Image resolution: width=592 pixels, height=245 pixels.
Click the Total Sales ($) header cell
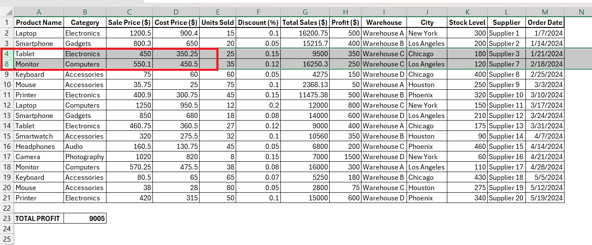point(305,22)
